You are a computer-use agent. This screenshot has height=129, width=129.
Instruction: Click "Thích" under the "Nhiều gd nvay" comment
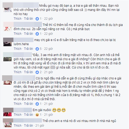(x=18, y=19)
